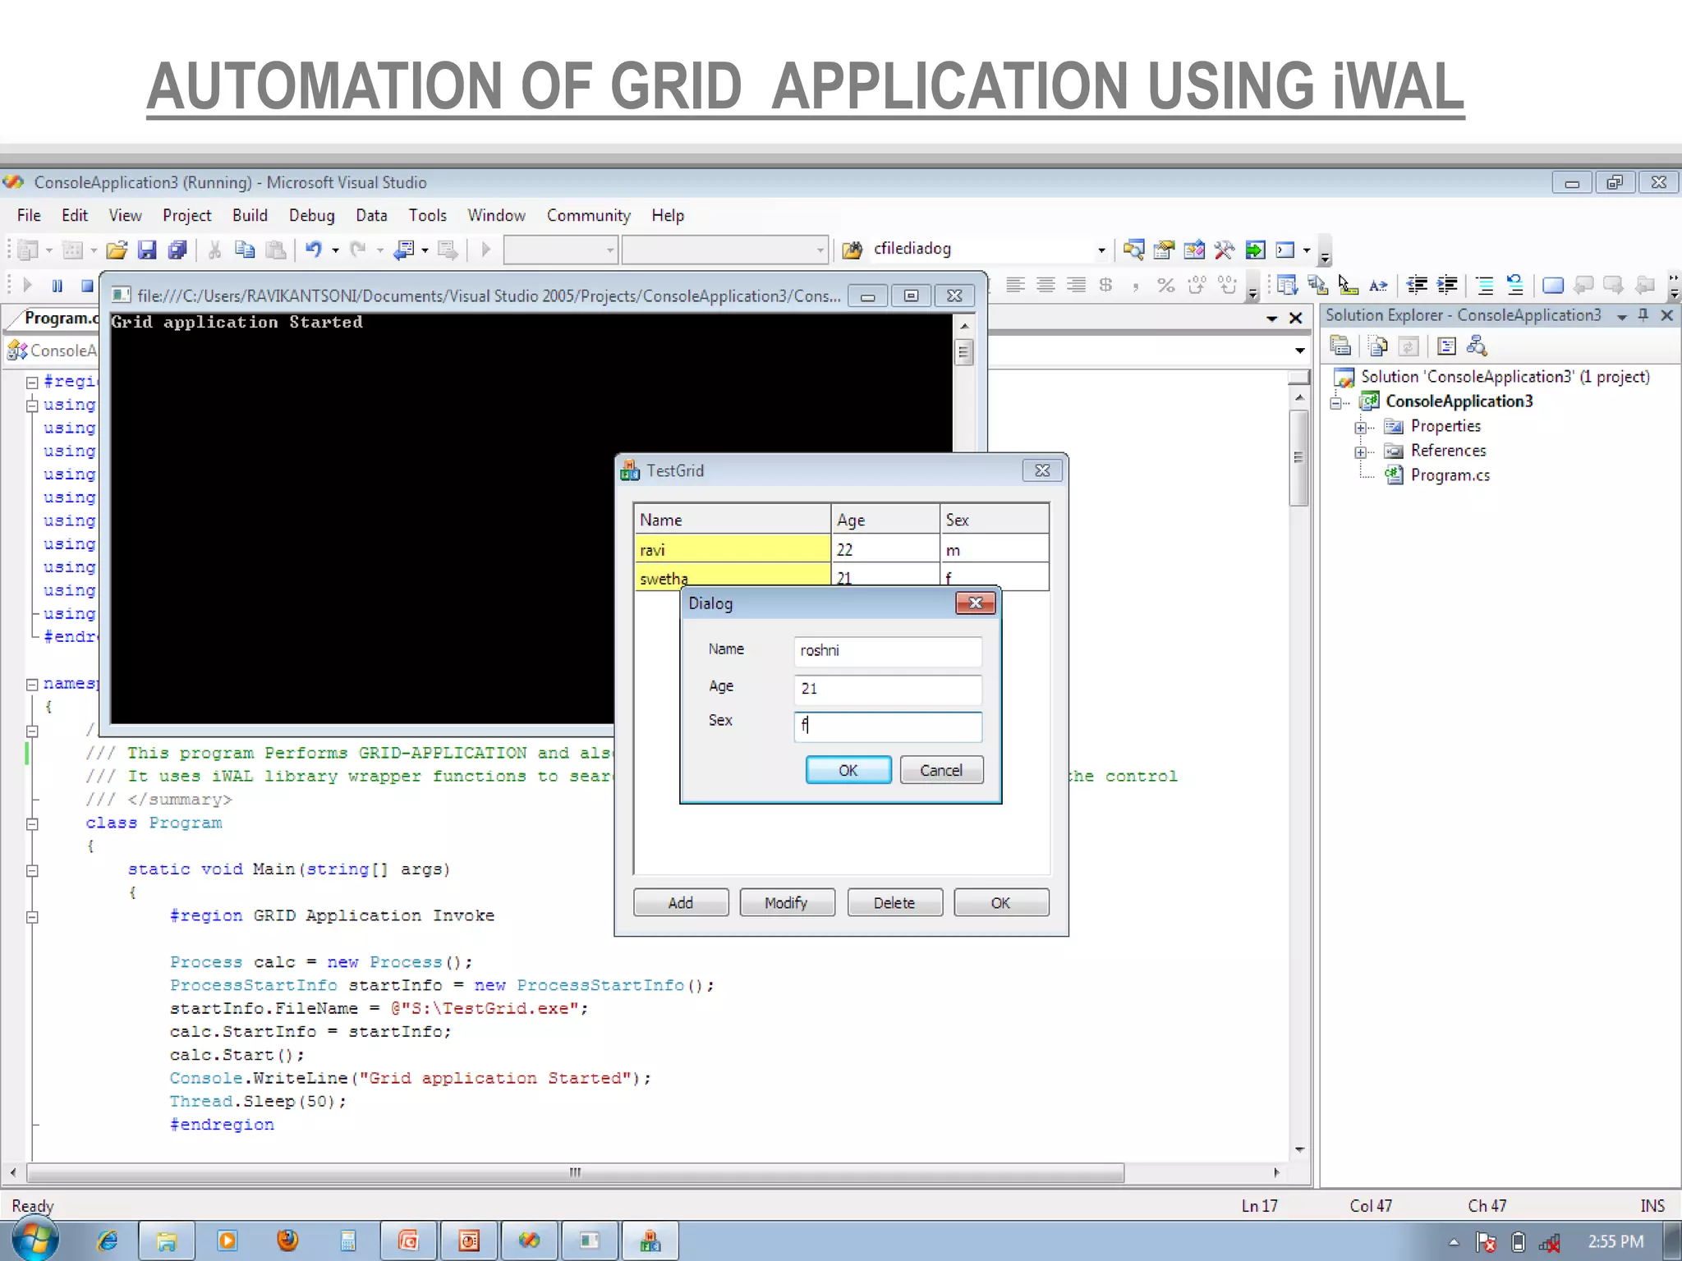Select the ravi cell in TestGrid

point(733,549)
